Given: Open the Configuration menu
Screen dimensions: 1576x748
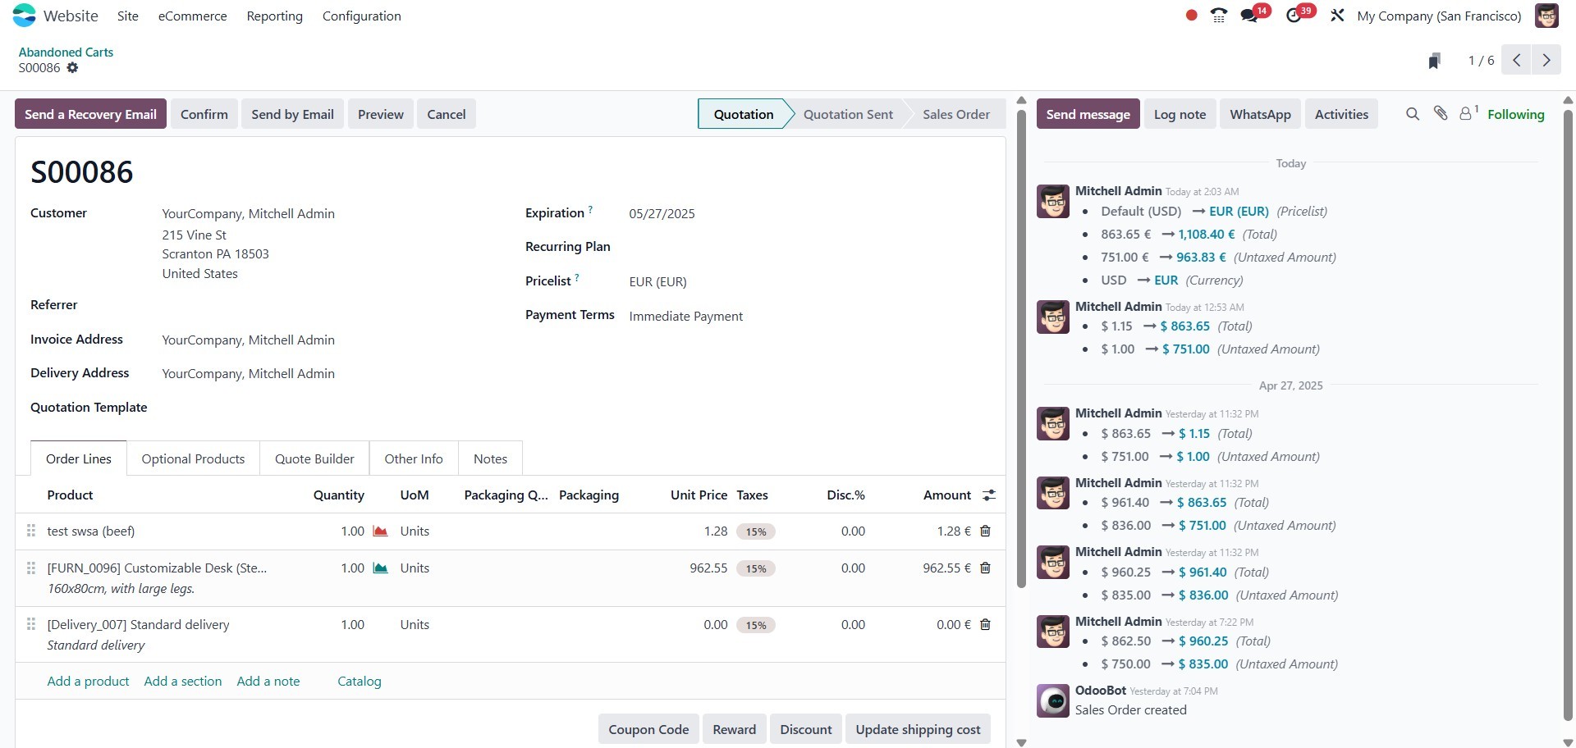Looking at the screenshot, I should [362, 16].
